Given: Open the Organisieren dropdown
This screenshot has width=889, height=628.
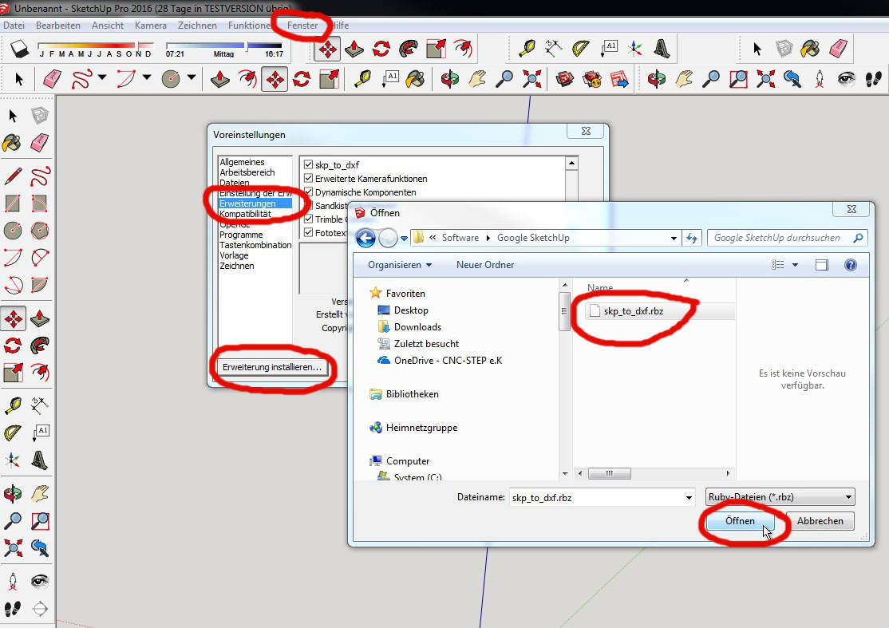Looking at the screenshot, I should click(x=399, y=265).
